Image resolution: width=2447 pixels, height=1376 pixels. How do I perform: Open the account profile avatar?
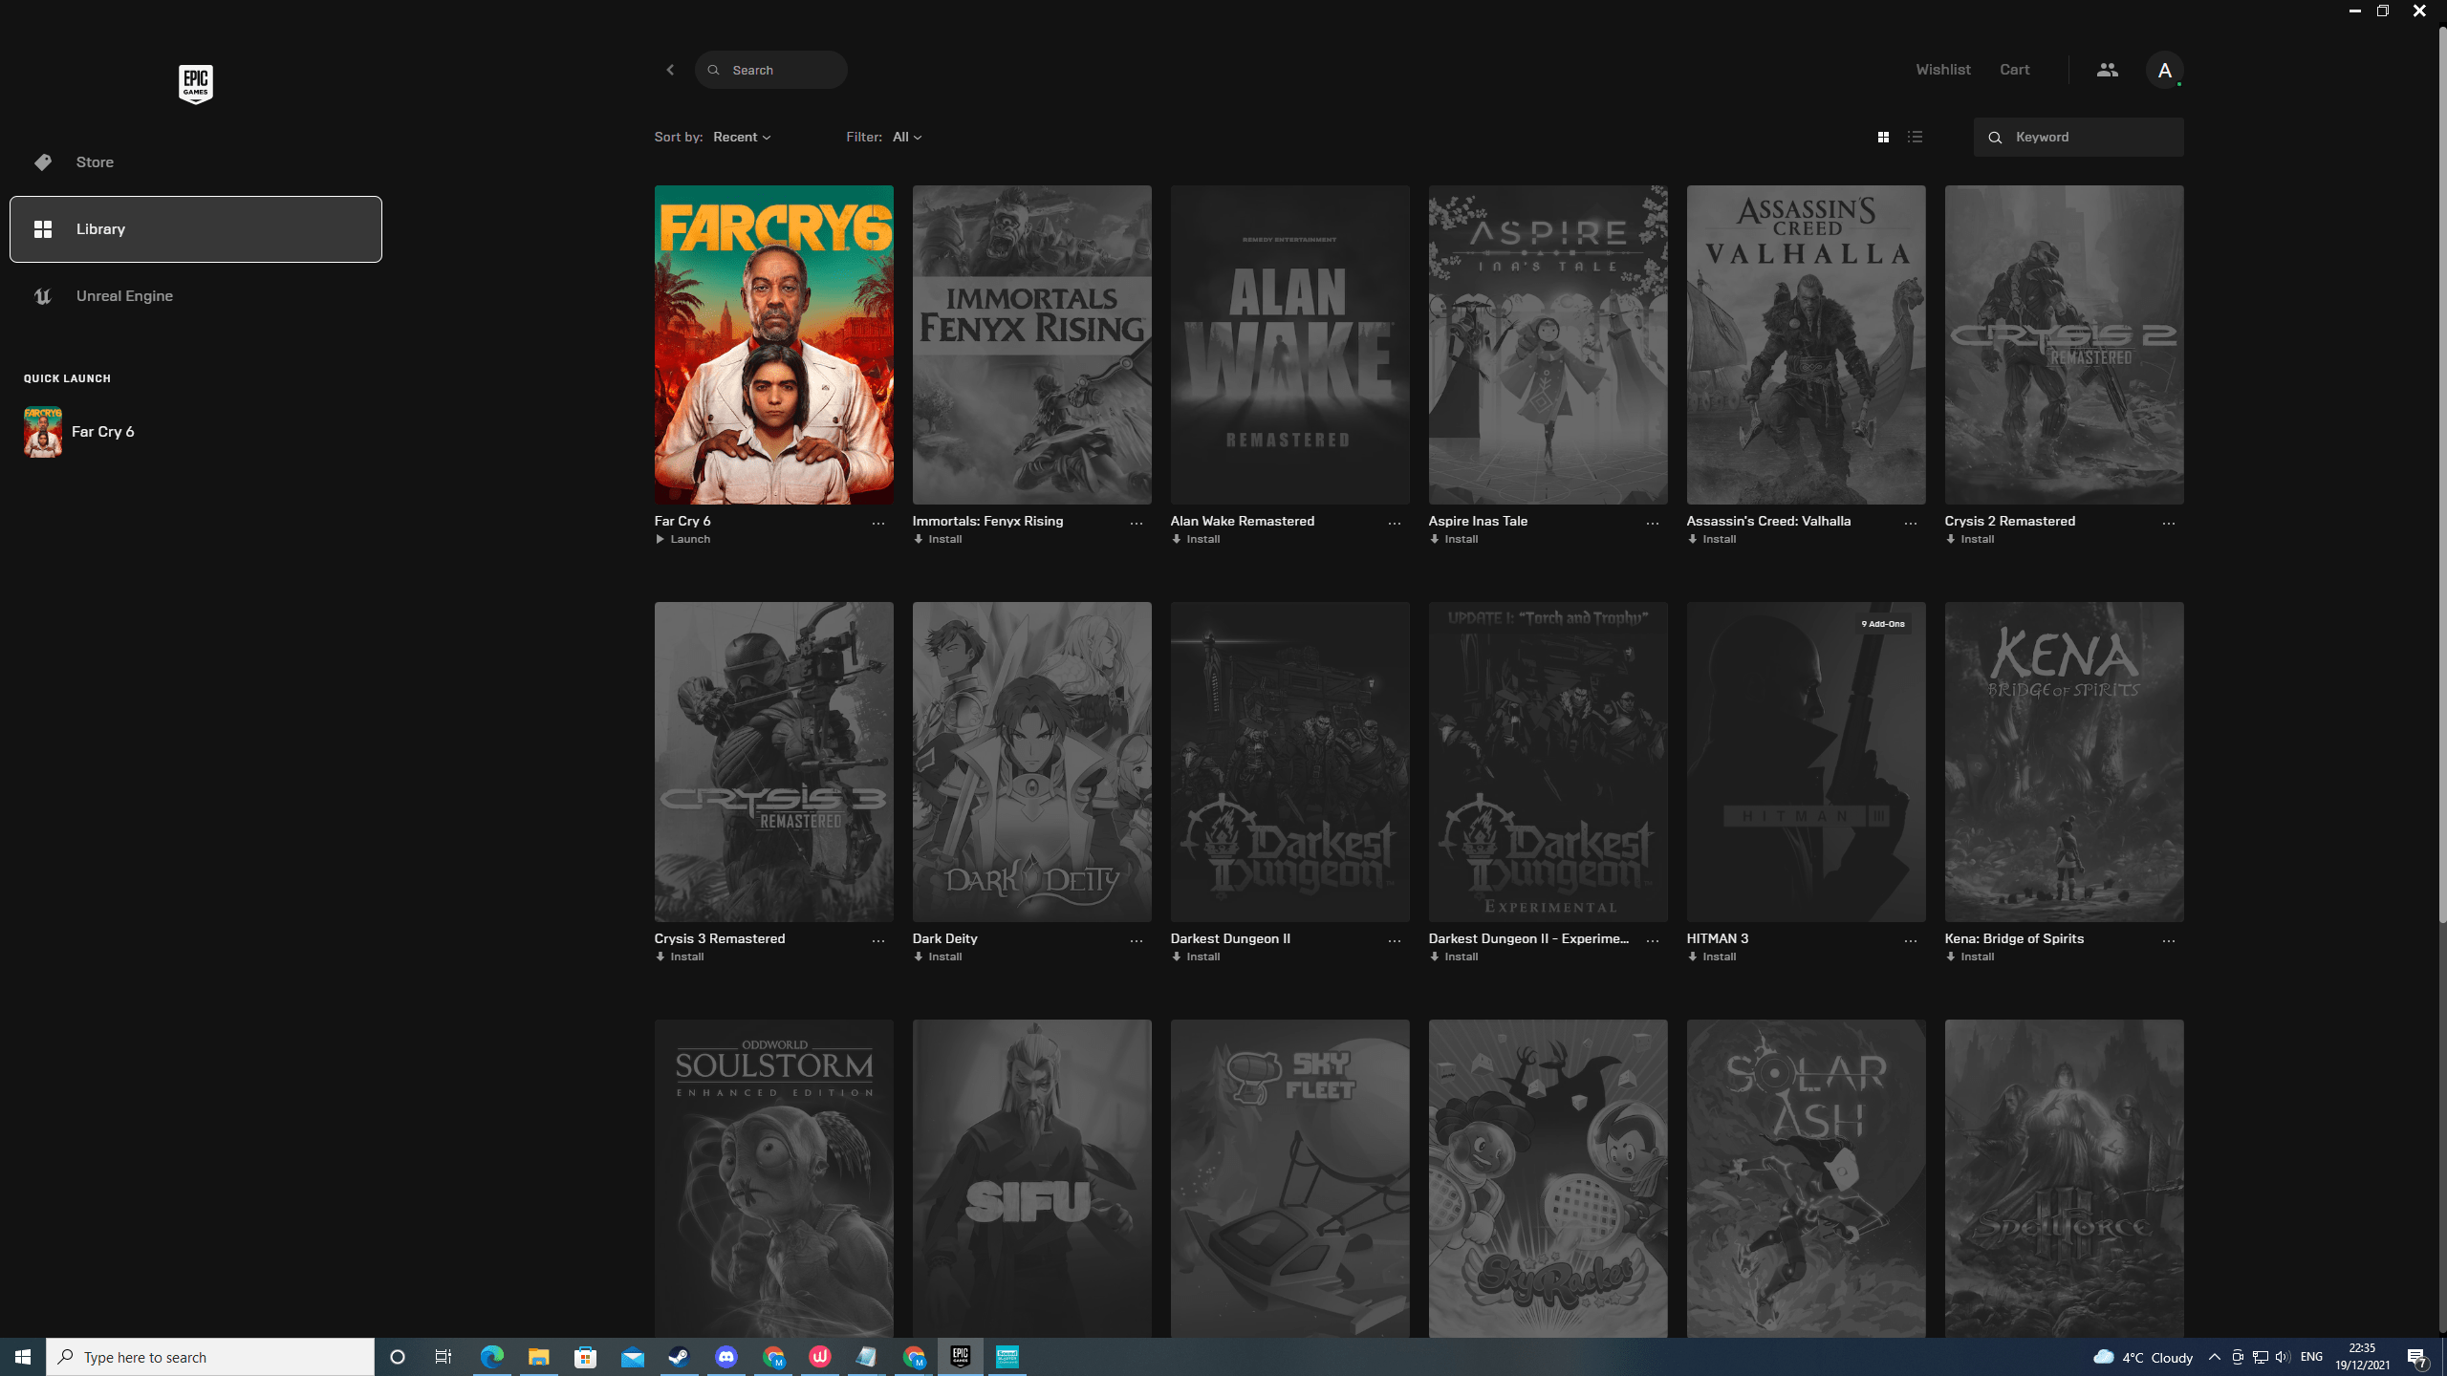[2164, 70]
